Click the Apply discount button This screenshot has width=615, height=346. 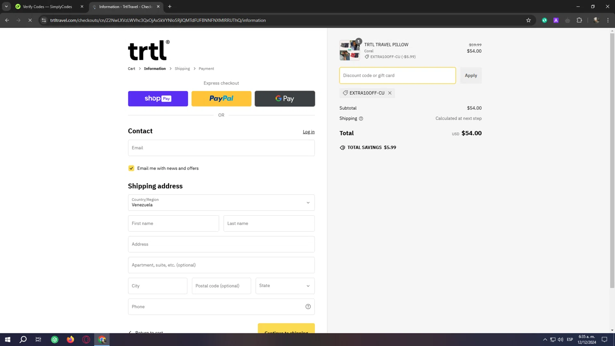471,75
